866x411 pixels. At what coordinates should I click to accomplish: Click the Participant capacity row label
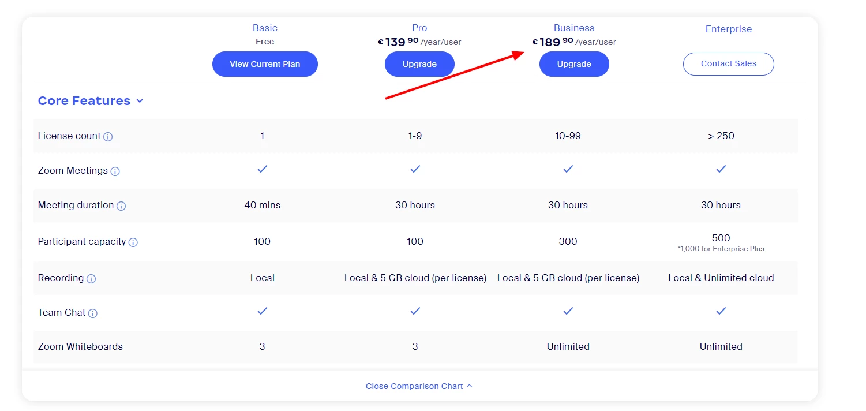point(82,242)
